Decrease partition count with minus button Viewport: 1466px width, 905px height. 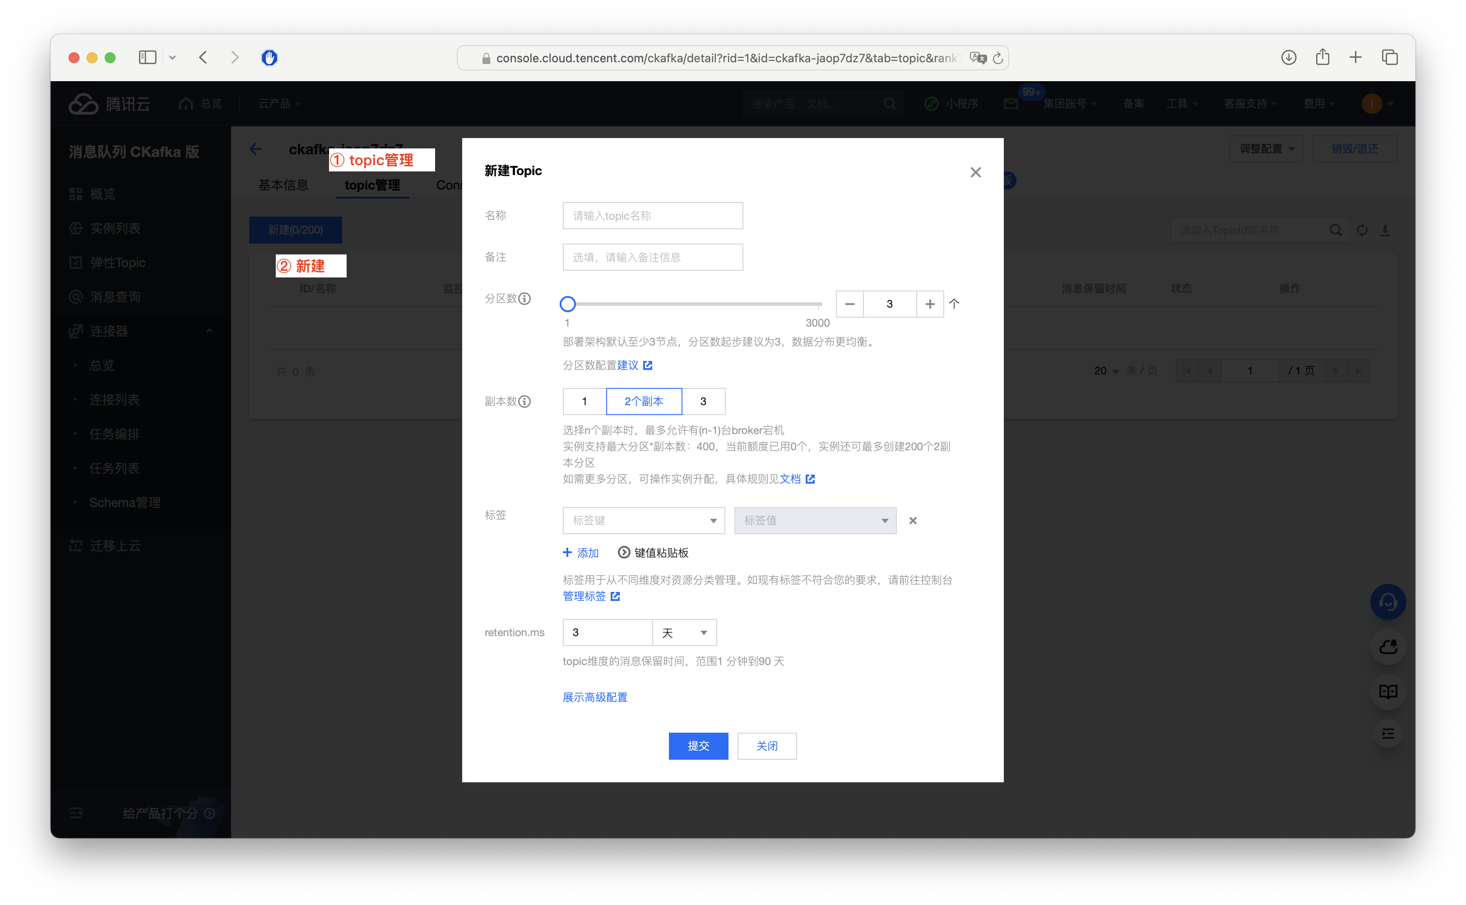(849, 304)
